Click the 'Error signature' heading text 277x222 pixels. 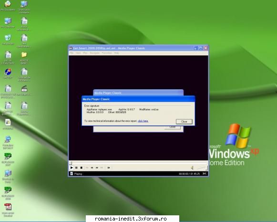pyautogui.click(x=92, y=106)
